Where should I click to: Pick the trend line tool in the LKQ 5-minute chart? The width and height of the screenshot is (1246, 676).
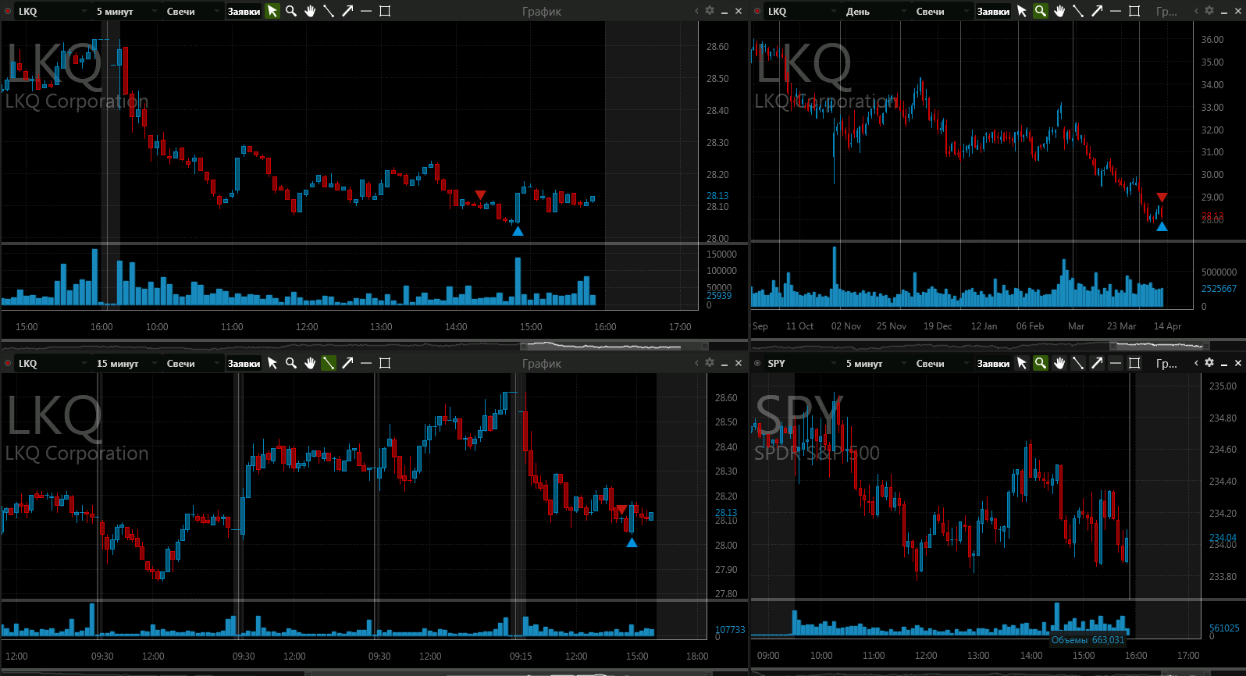point(329,11)
